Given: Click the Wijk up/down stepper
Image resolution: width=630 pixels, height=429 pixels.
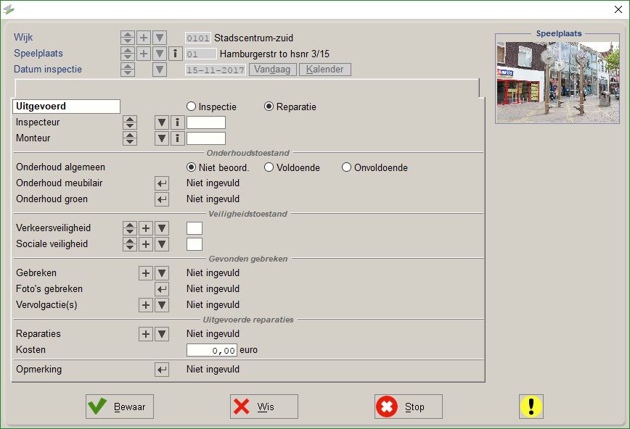Looking at the screenshot, I should pos(128,38).
